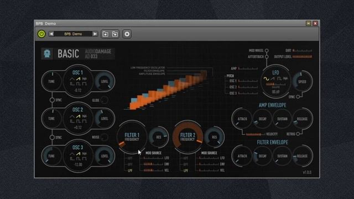Click the Filter Envelope Sustain knob
The width and height of the screenshot is (354, 199).
click(x=282, y=156)
